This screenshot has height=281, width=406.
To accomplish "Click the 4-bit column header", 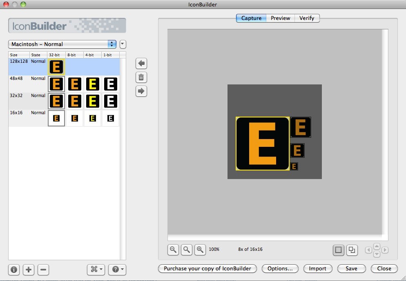I will (x=92, y=55).
